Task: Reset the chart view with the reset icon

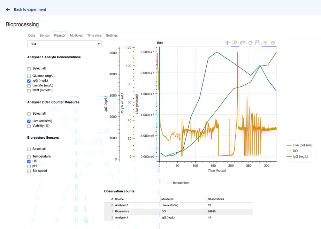Action: [250, 43]
